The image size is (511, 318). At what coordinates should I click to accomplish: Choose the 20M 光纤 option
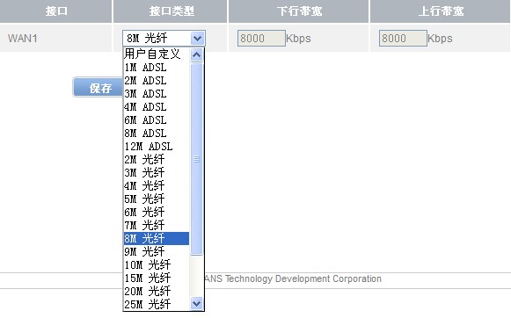coord(156,291)
